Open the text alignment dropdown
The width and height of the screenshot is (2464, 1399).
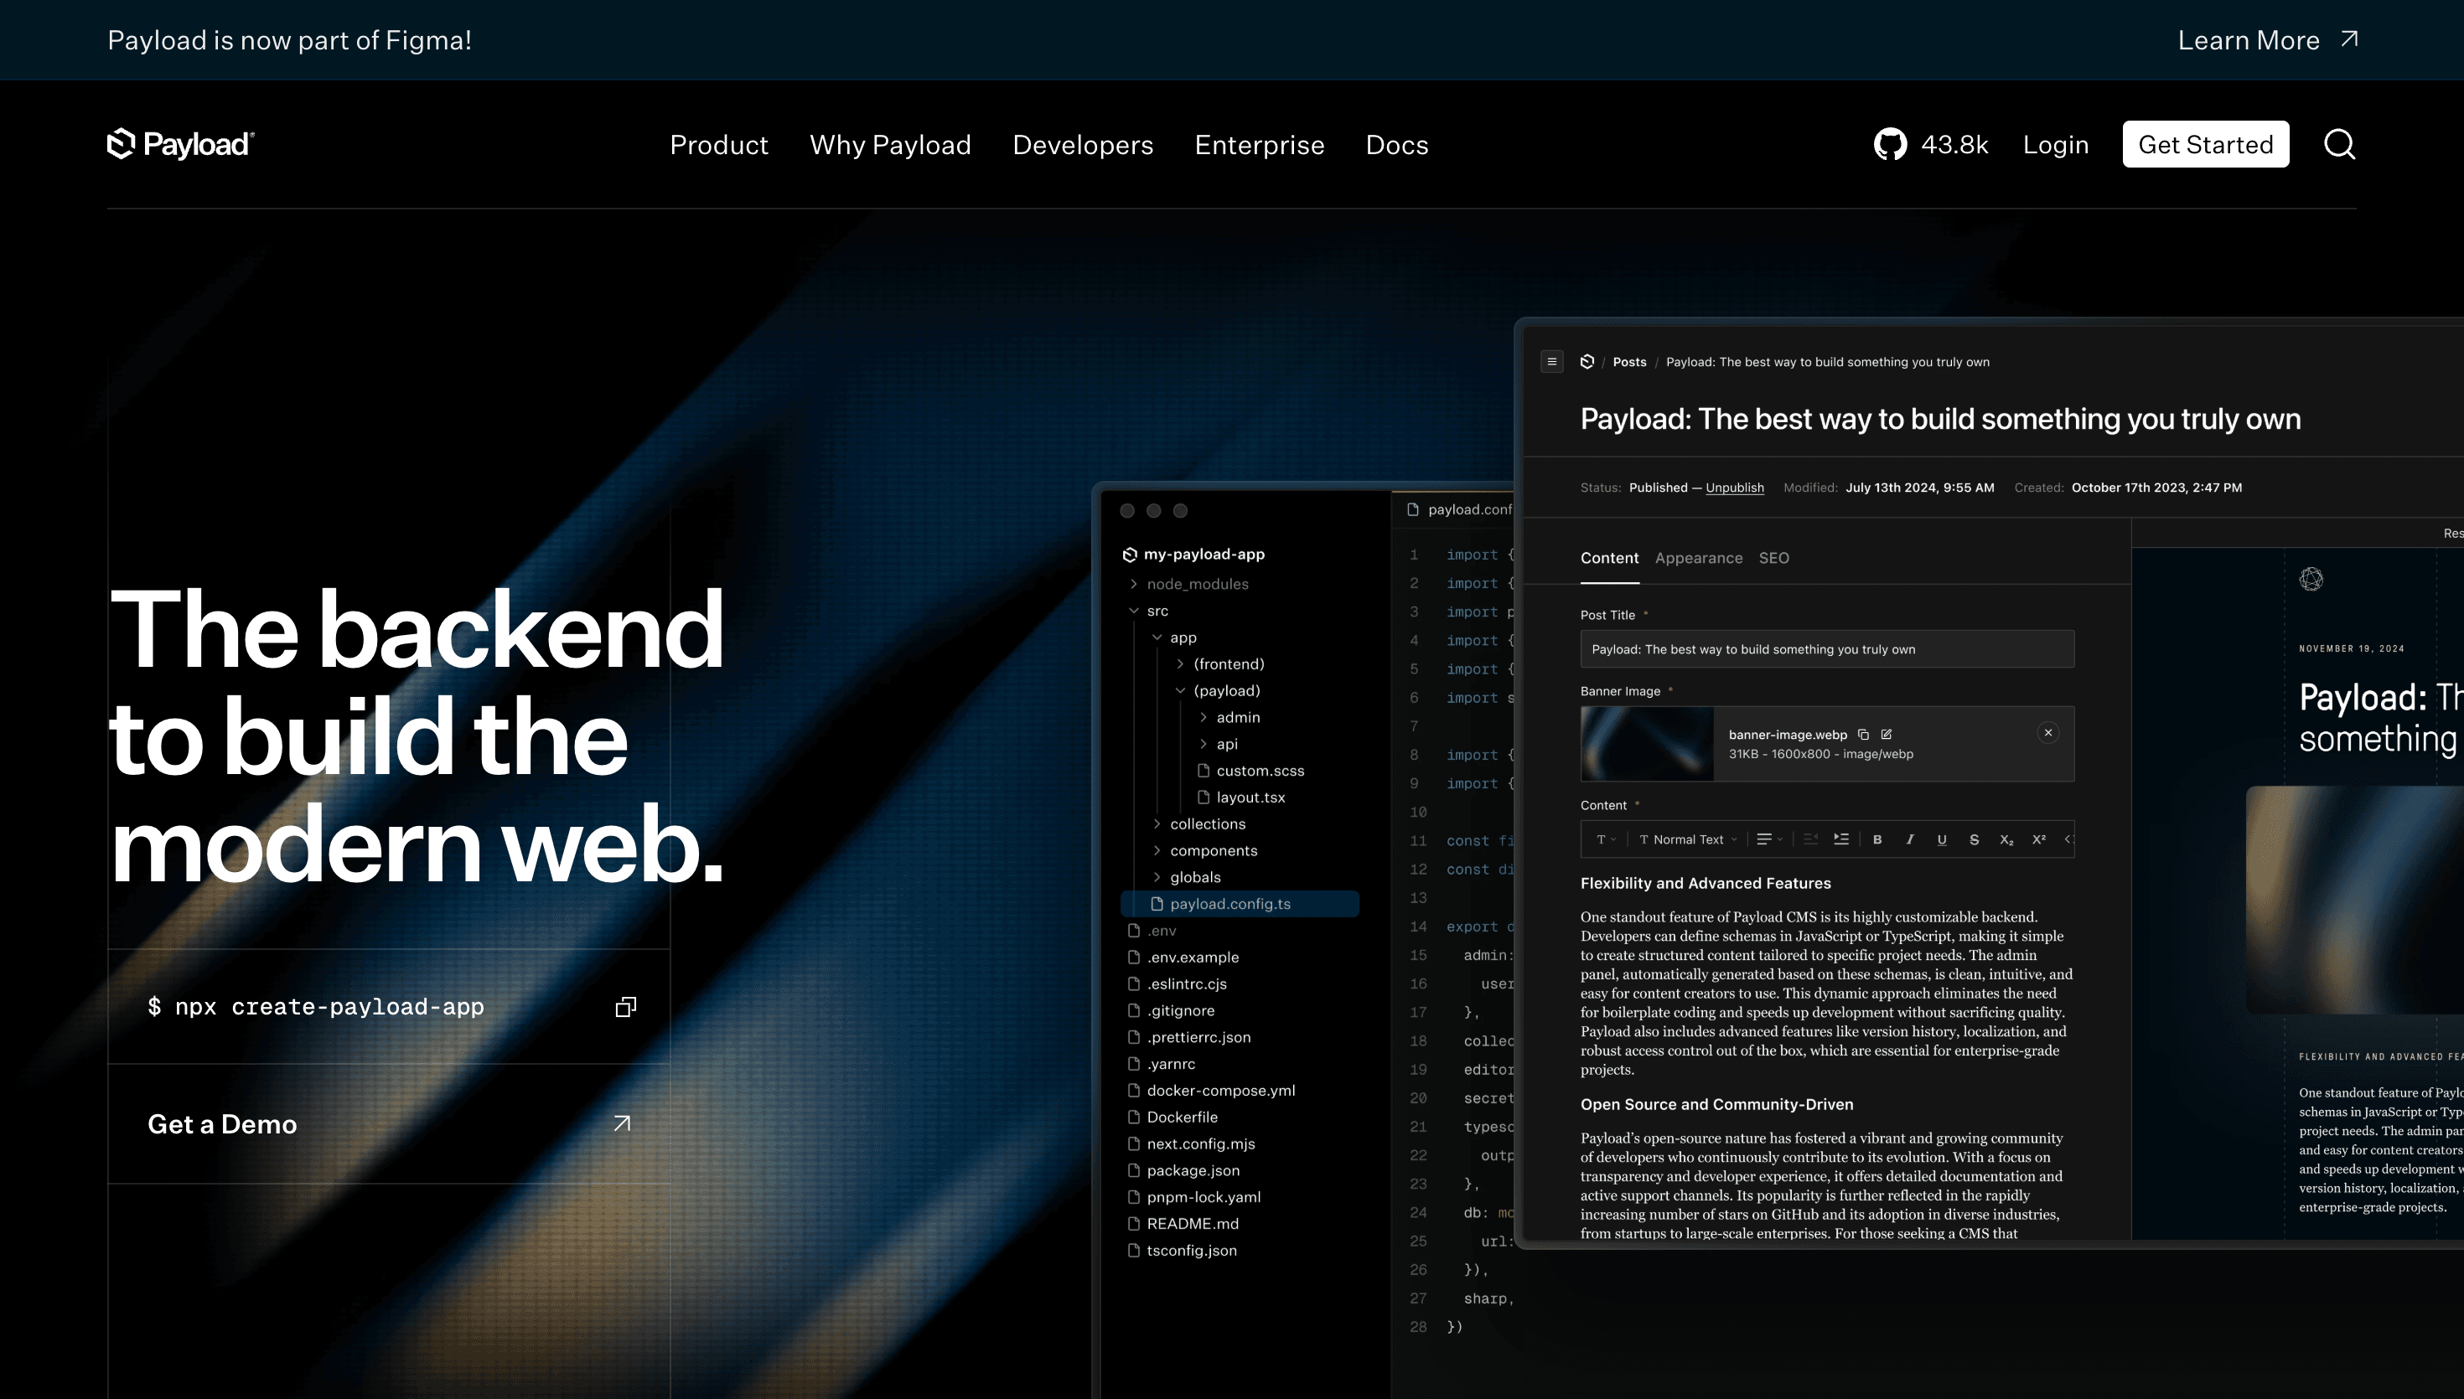(1769, 839)
